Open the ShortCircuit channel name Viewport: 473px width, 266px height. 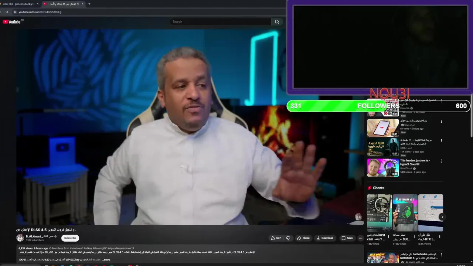pyautogui.click(x=406, y=168)
